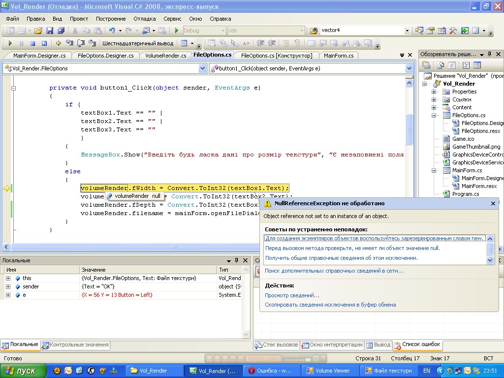Click the Просмотр сведений link
Viewport: 504px width, 378px height.
(x=292, y=295)
